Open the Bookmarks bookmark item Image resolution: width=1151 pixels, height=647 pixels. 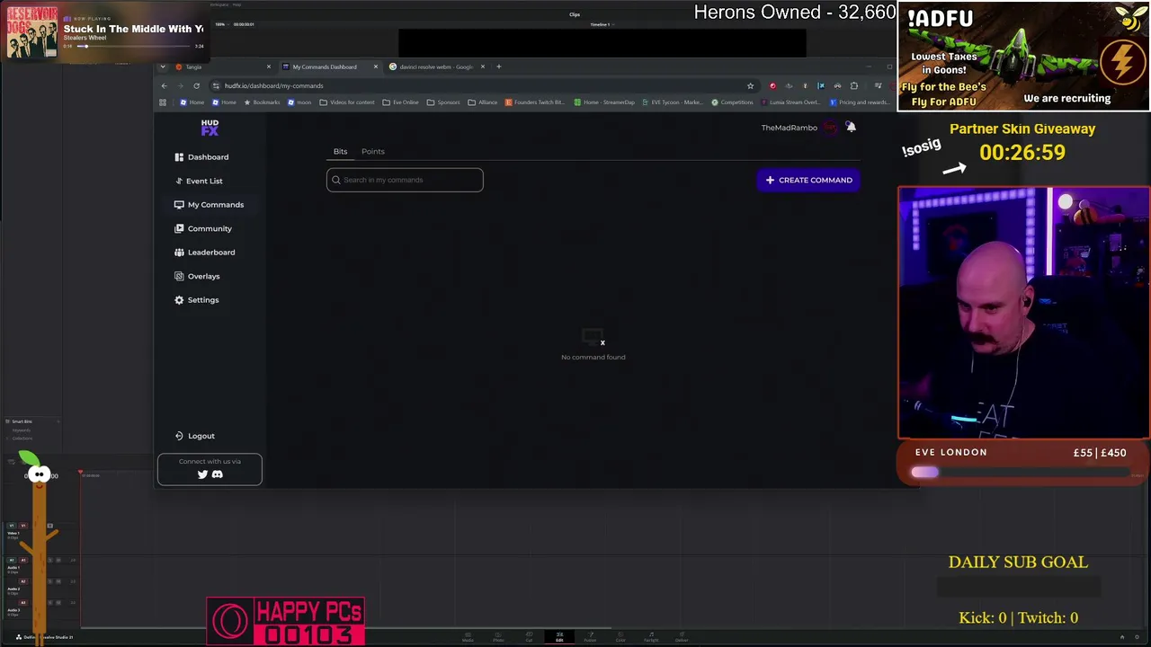[262, 102]
